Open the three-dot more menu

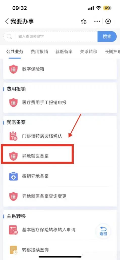[97, 21]
